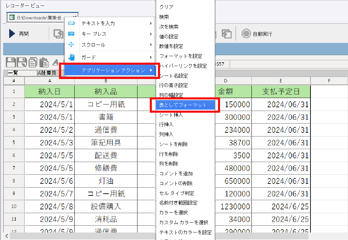Expand the キー プレス submenu arrow
Screen dimensions: 348x240
(151, 34)
